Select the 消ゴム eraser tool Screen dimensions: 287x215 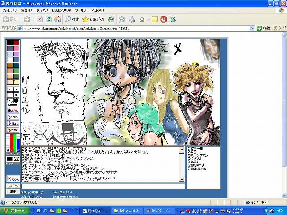tap(13, 123)
